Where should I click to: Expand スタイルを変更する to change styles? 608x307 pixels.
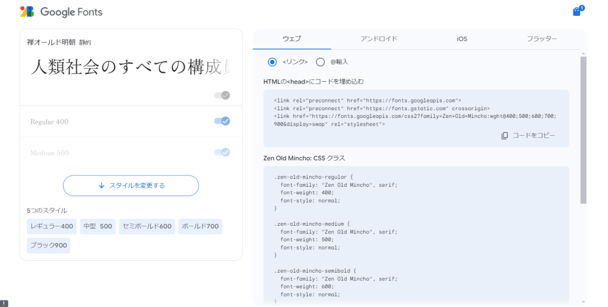131,186
